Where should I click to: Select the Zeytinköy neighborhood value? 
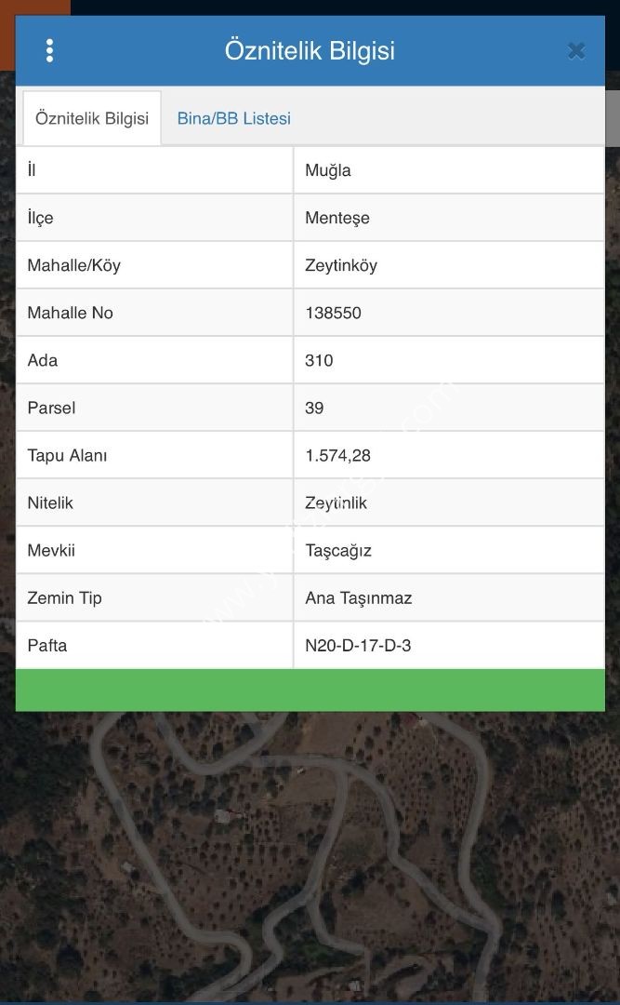point(341,265)
